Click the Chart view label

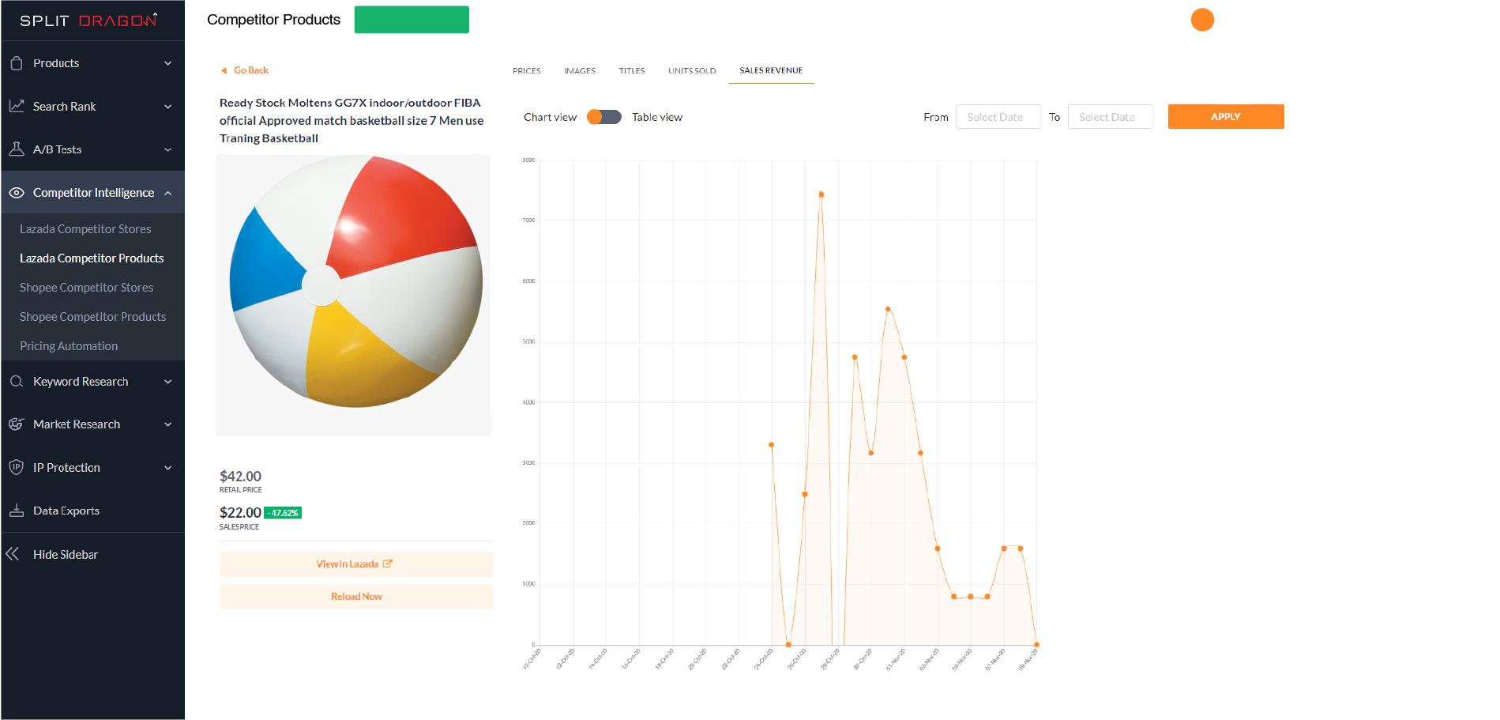tap(550, 117)
